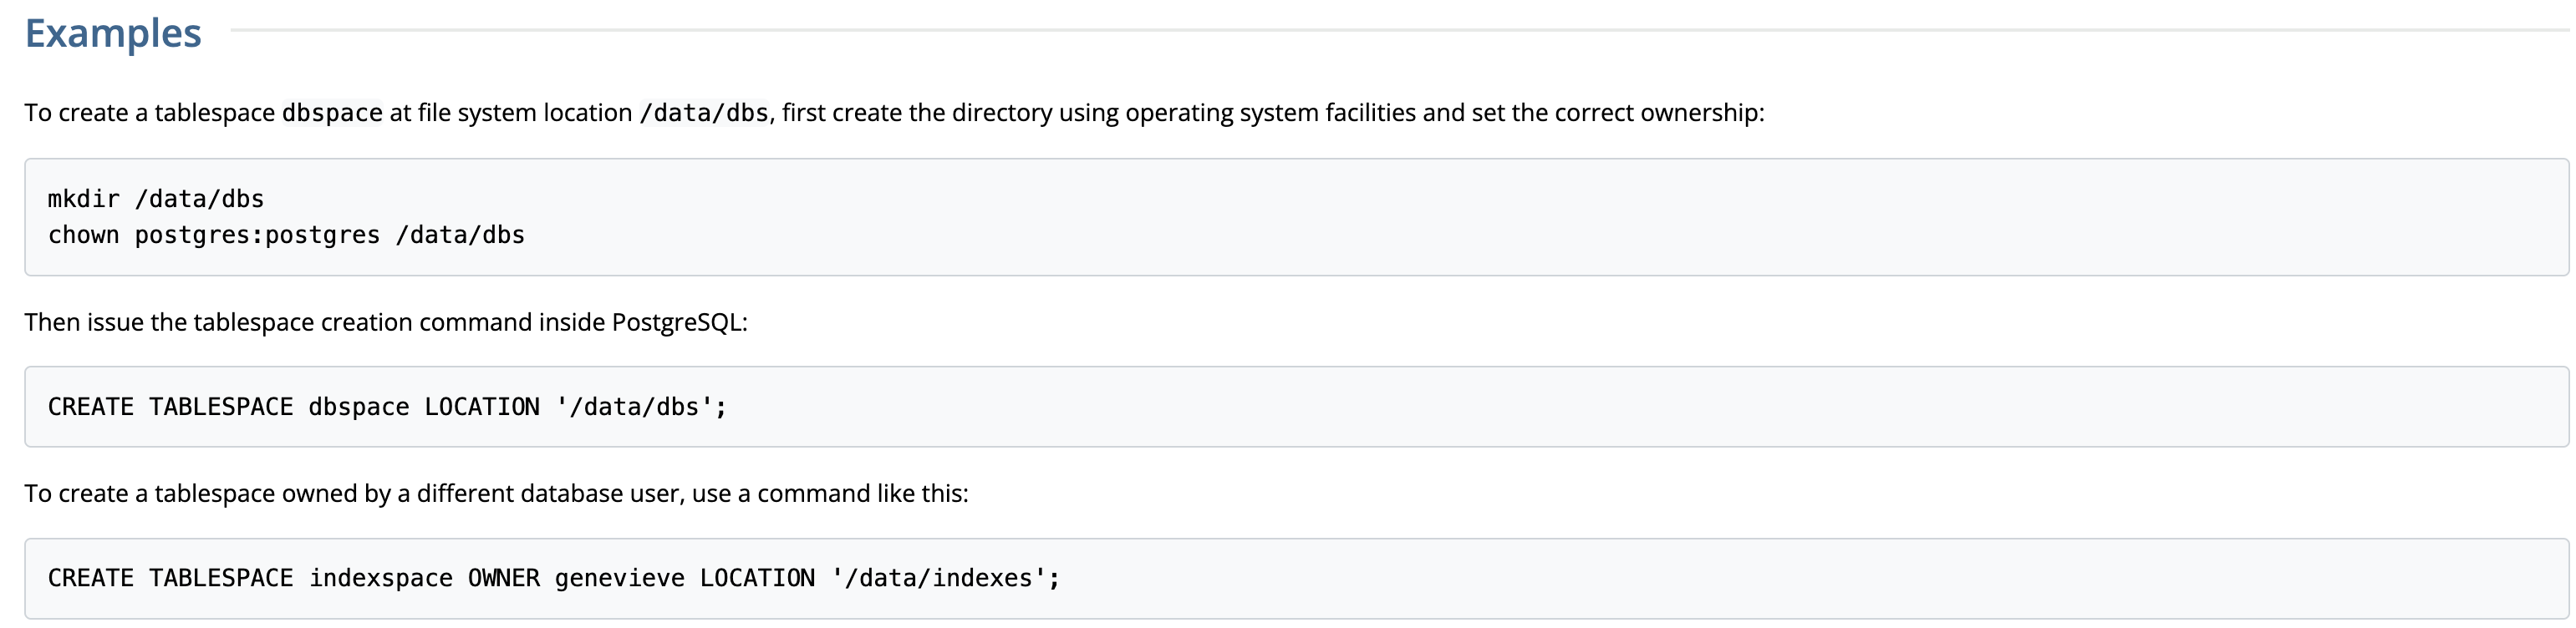Click the word "PostgreSQL" in the second paragraph
This screenshot has height=628, width=2576.
click(x=677, y=322)
